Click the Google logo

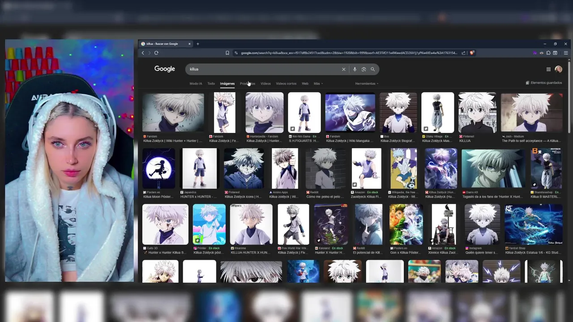pyautogui.click(x=165, y=69)
